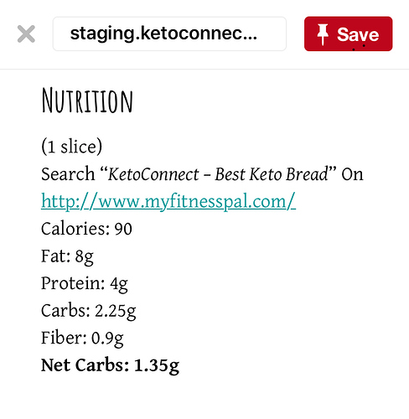Click the italic "KetoConnect – Best Keto Bread" phrase
Image resolution: width=409 pixels, height=419 pixels.
click(218, 174)
